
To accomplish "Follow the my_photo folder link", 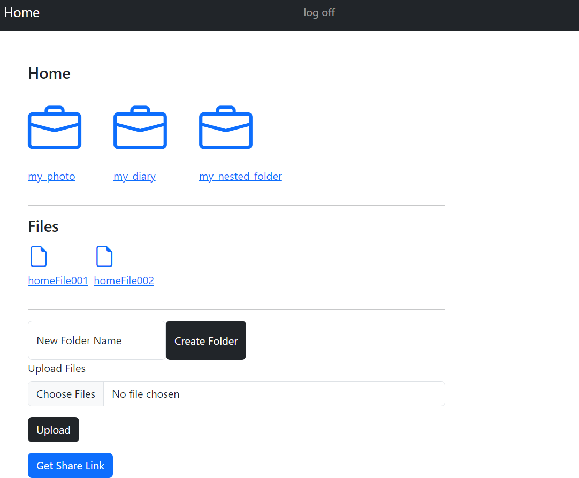I will 52,176.
